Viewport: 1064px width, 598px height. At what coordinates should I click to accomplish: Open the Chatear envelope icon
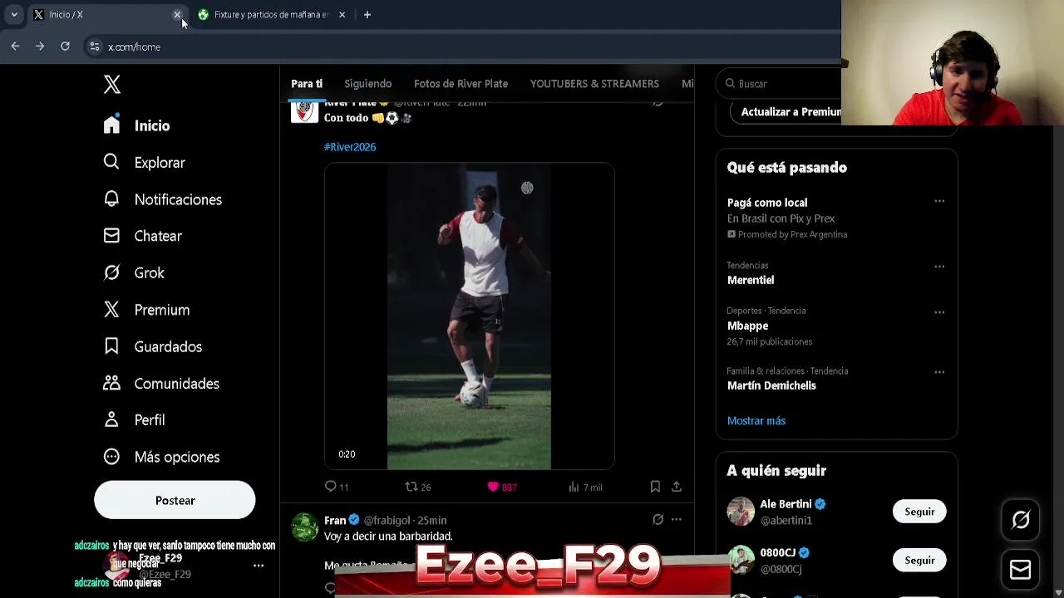111,236
